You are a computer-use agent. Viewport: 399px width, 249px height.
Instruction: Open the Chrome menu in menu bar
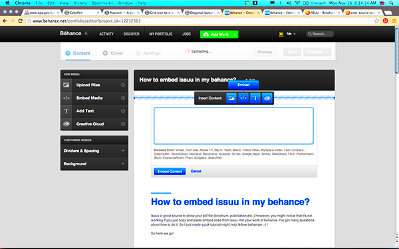click(x=23, y=3)
